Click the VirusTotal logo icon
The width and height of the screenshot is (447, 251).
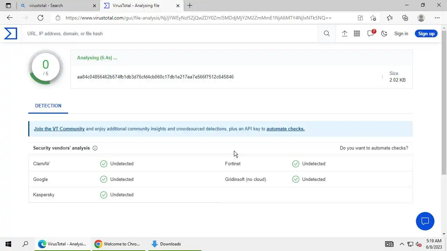click(x=10, y=33)
